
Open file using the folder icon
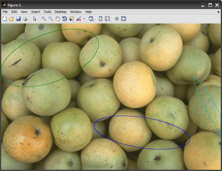coord(11,19)
